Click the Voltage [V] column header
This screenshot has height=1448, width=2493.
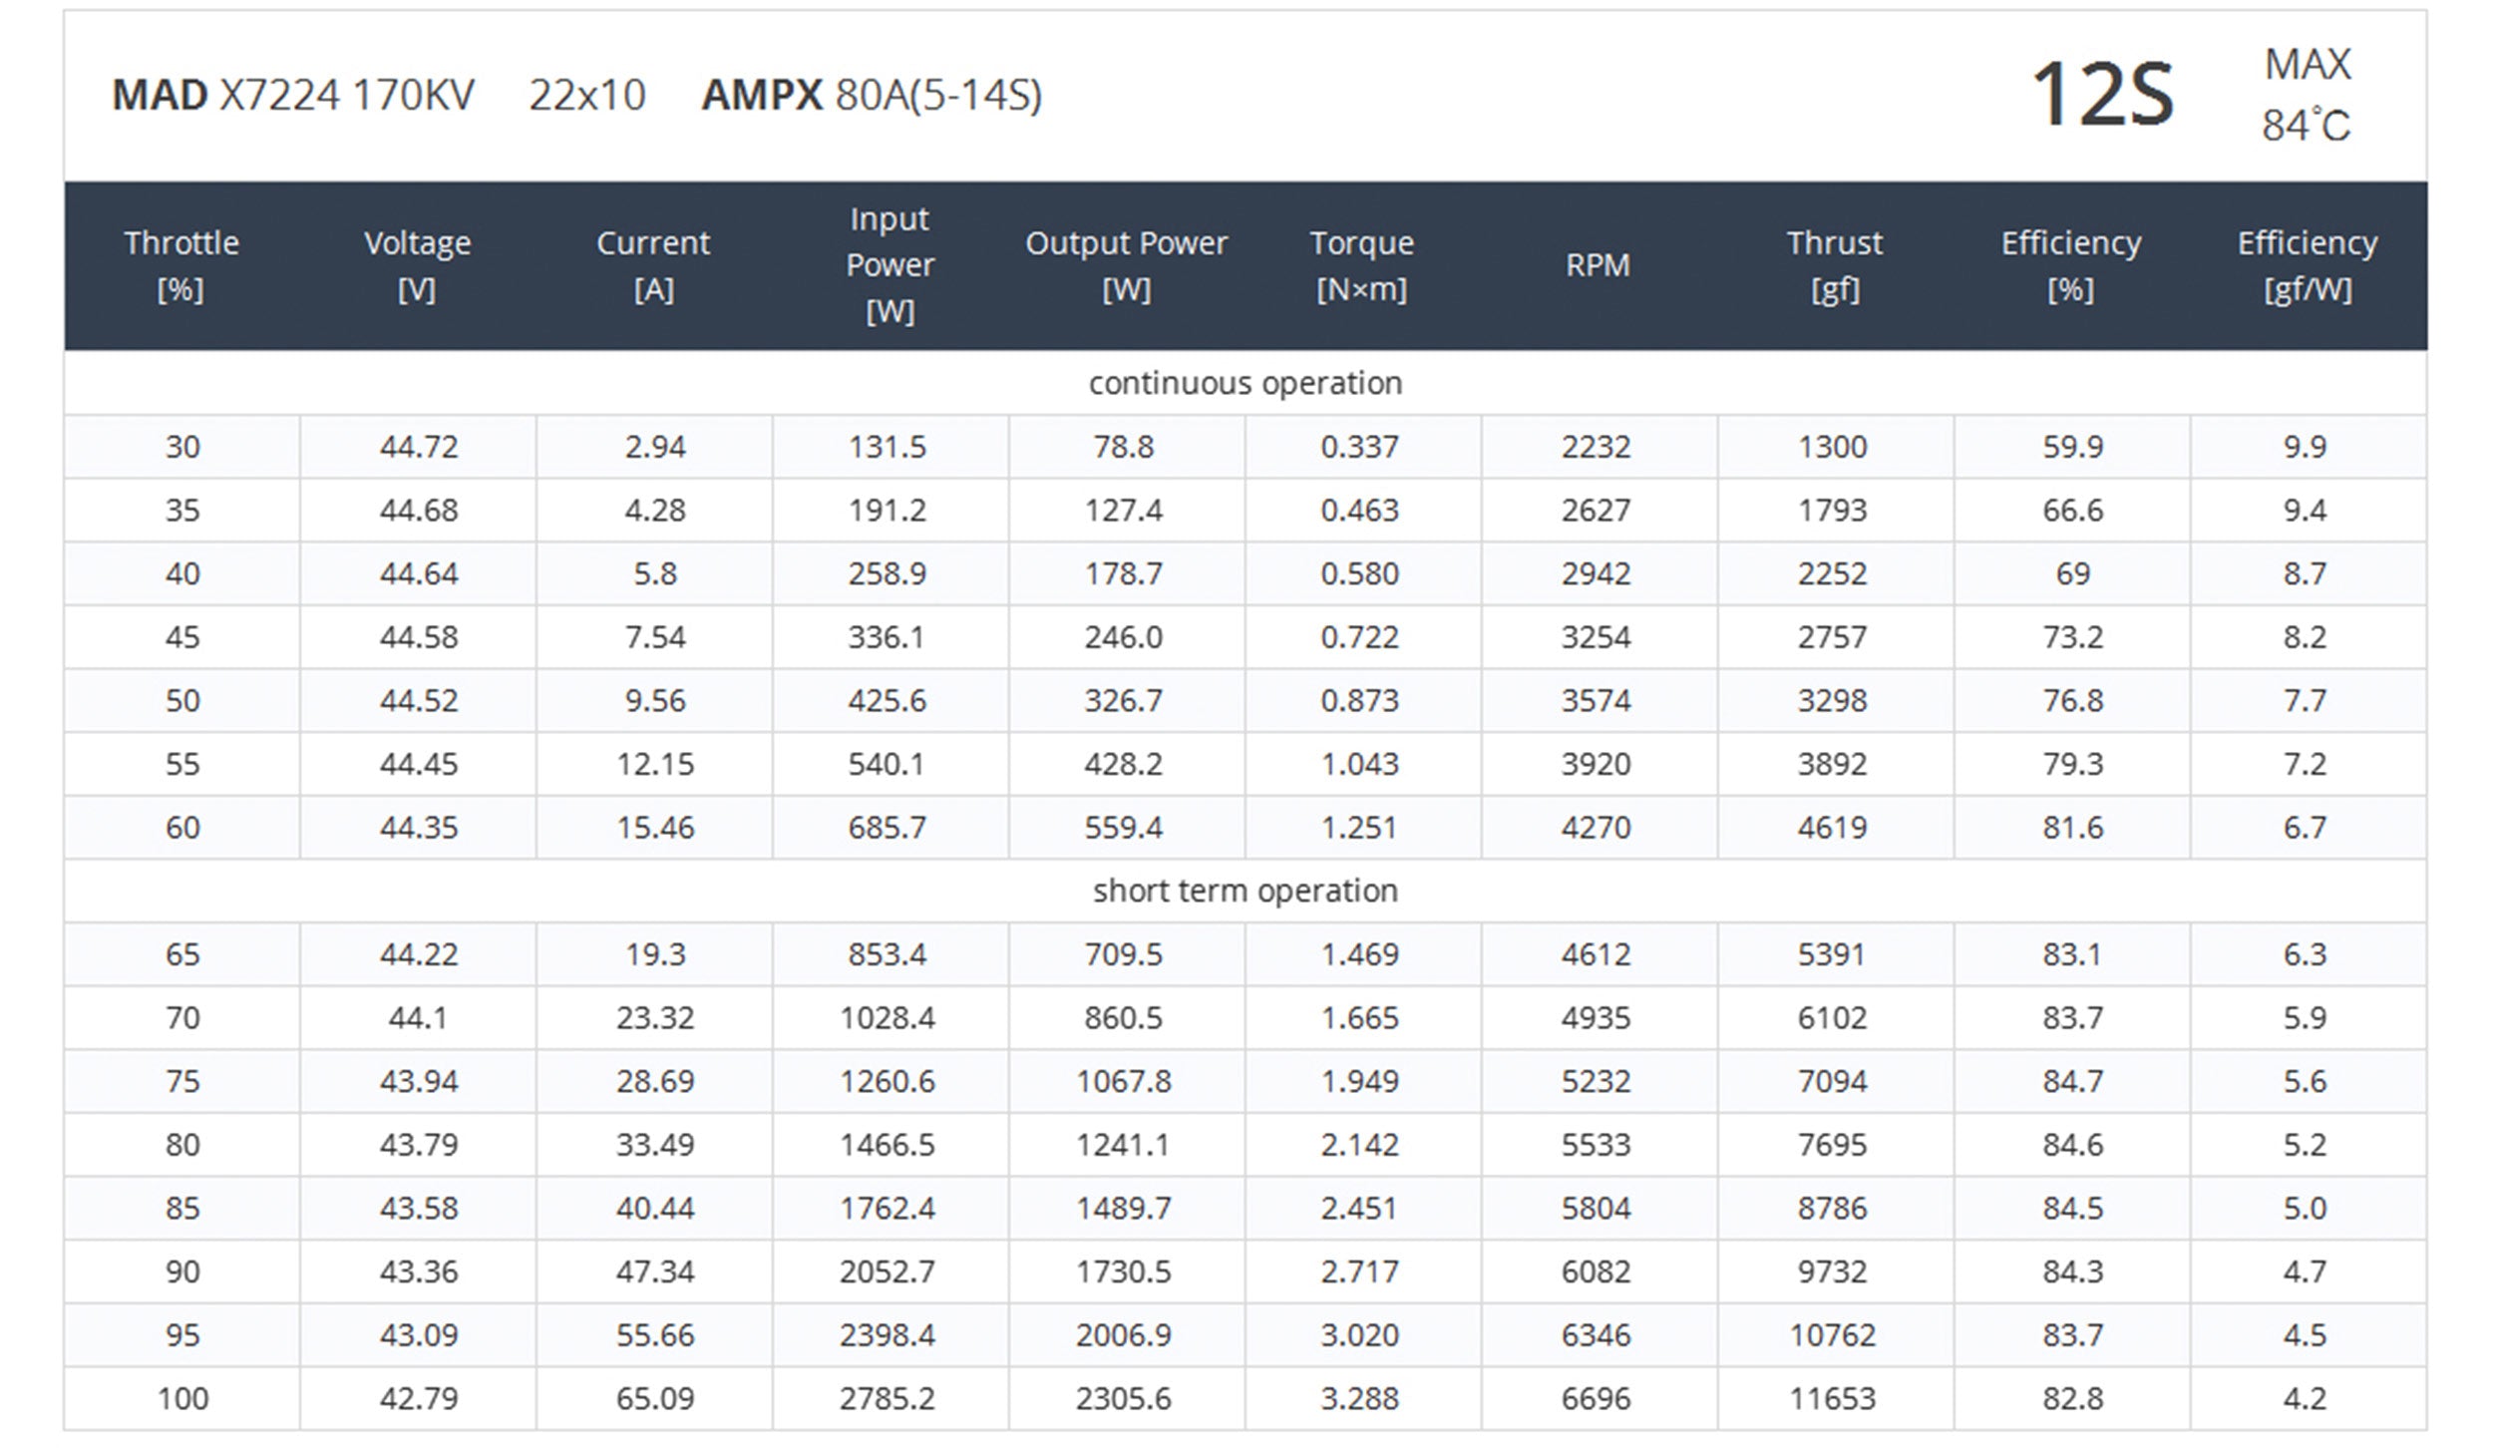[x=417, y=265]
